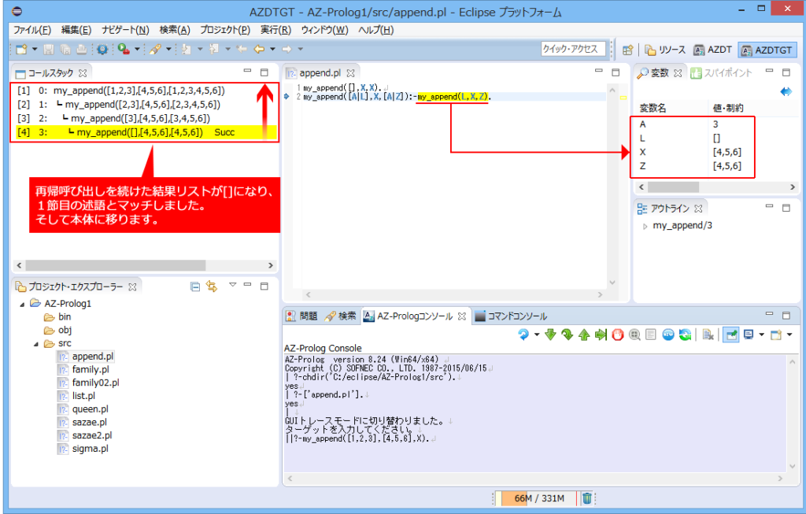This screenshot has width=806, height=514.
Task: Select the green Step Into arrow in the AZ-Prolog console
Action: pos(549,334)
